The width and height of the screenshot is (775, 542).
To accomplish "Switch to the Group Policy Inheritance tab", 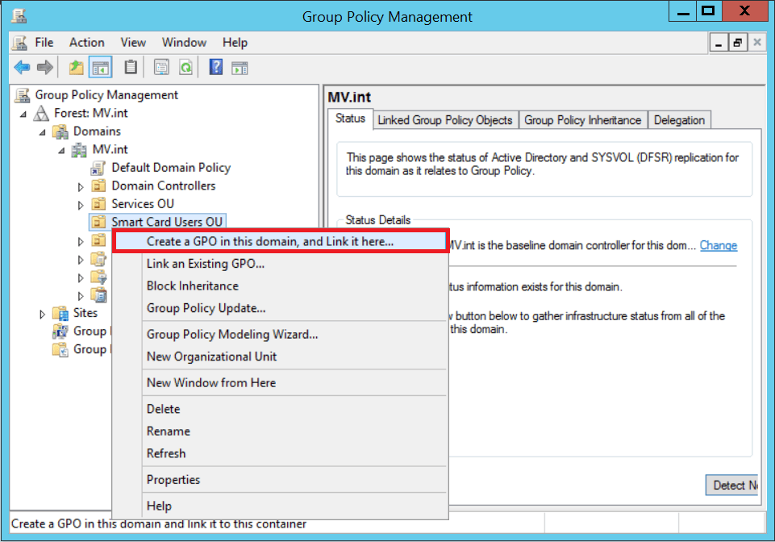I will tap(583, 119).
